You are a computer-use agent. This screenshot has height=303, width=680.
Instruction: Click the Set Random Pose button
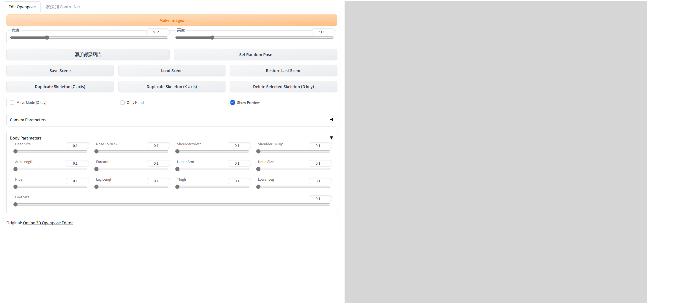255,54
